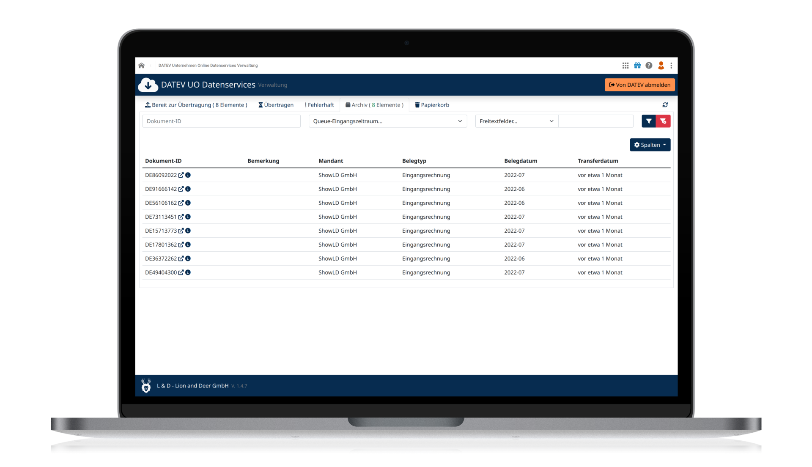The height and width of the screenshot is (467, 812).
Task: Open the three-dot more menu
Action: pos(671,66)
